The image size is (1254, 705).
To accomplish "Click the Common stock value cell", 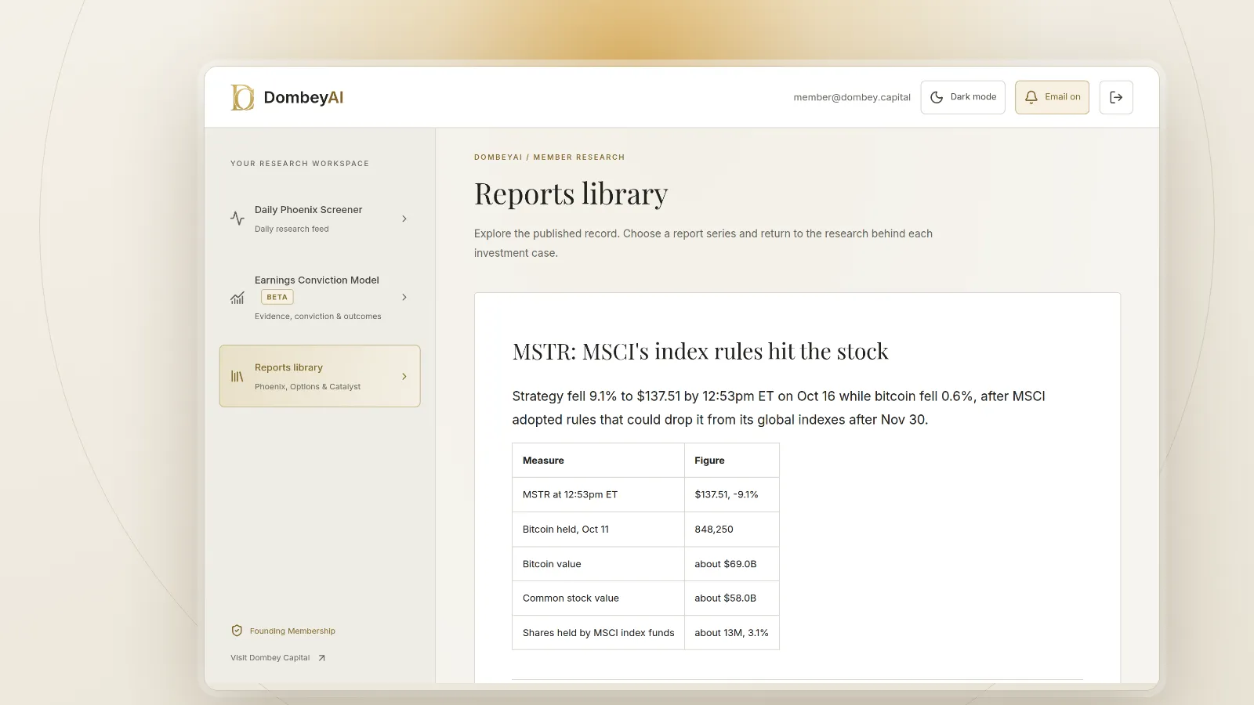I will click(x=598, y=598).
